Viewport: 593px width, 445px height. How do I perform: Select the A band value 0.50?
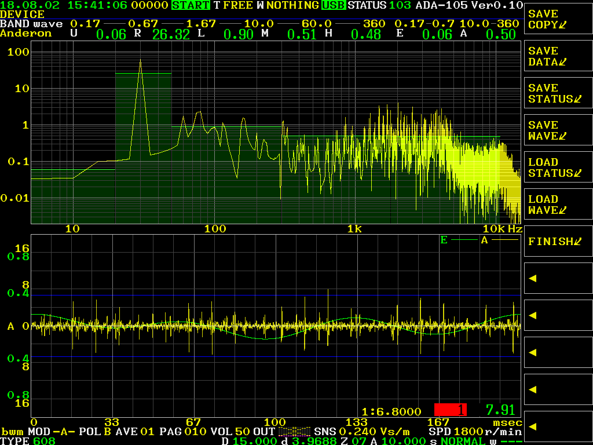501,34
